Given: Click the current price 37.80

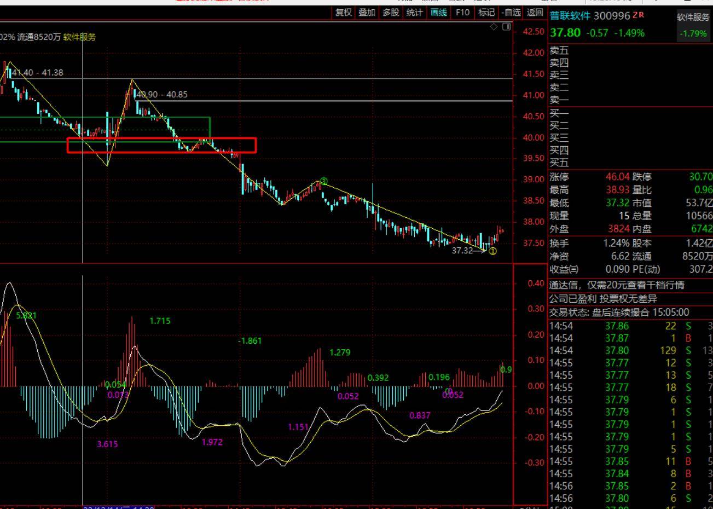Looking at the screenshot, I should [565, 33].
